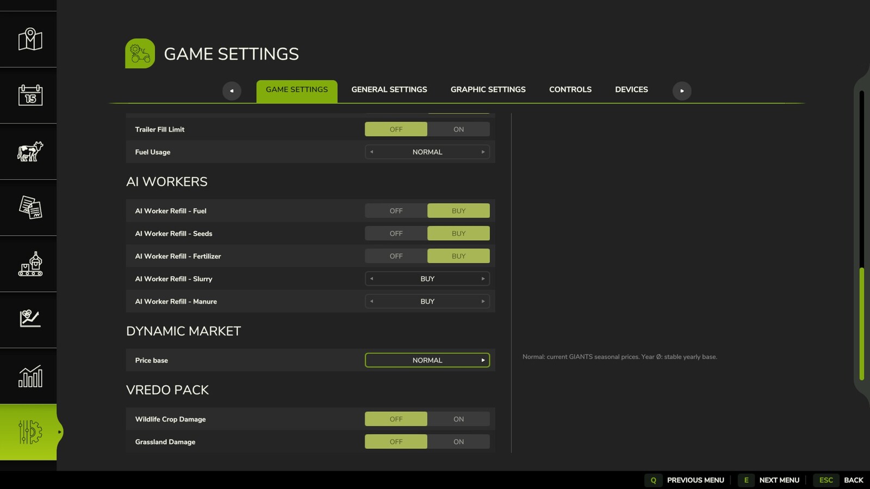Click the GIANTS seasonal prices description text
The image size is (870, 489).
pyautogui.click(x=620, y=357)
